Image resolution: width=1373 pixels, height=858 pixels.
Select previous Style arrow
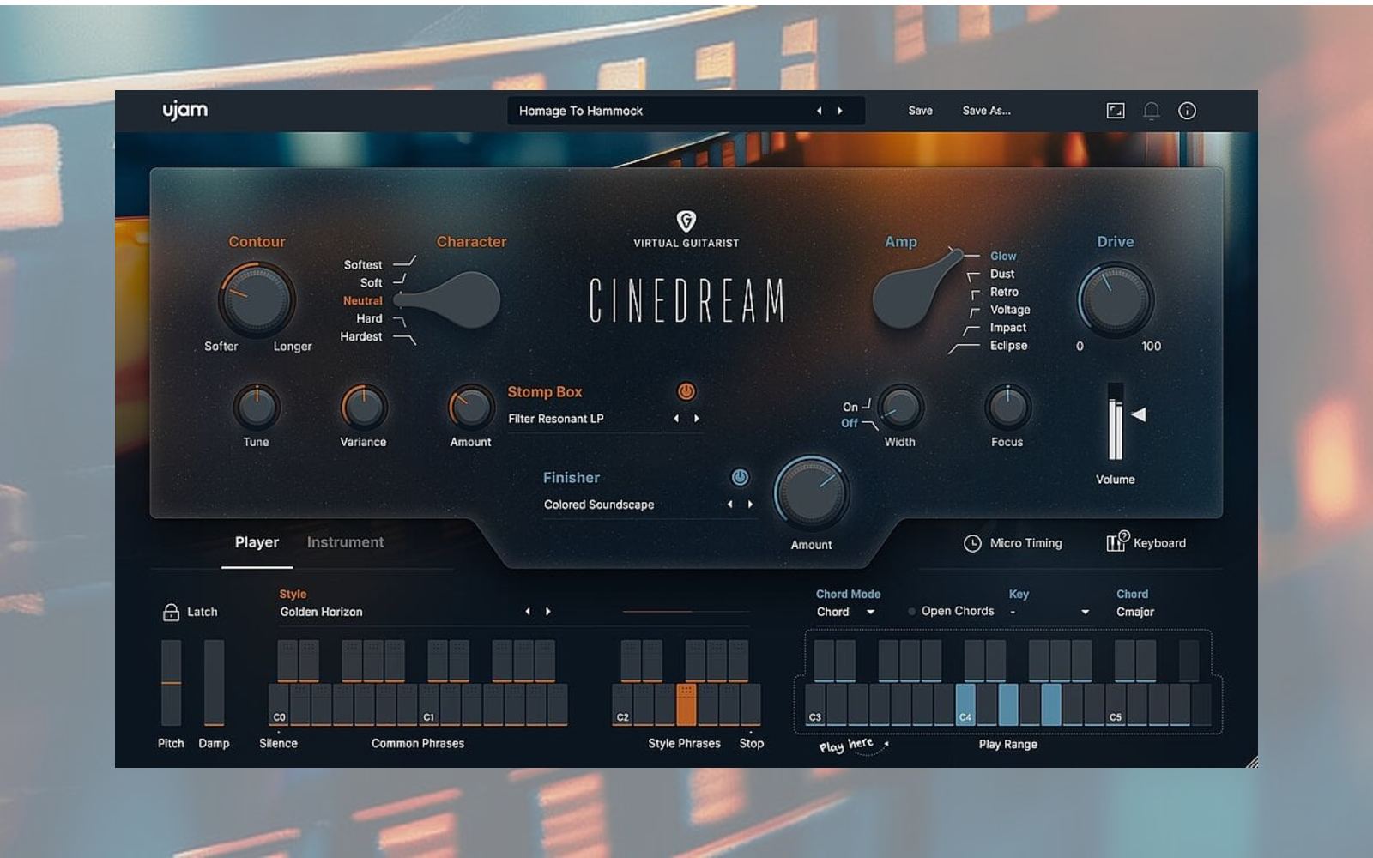528,612
